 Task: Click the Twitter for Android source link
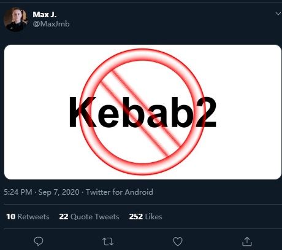click(x=120, y=192)
